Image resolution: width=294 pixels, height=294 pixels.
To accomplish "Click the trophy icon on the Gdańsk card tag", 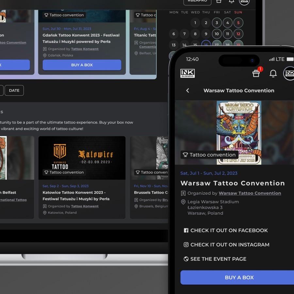I will tap(46, 15).
